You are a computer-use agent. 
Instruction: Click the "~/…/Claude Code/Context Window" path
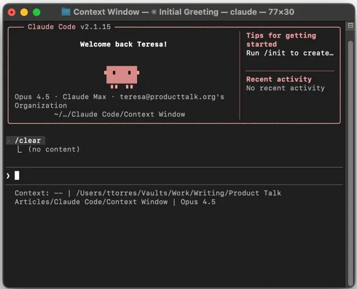[x=120, y=114]
